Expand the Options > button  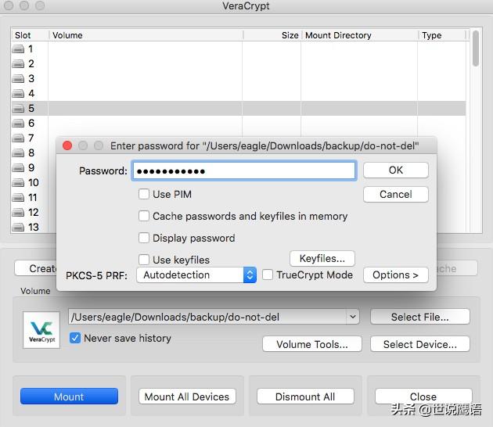[395, 274]
